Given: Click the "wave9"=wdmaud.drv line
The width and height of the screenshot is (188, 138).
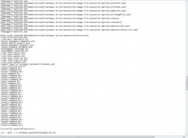Looking at the screenshot, I should click(x=11, y=121).
